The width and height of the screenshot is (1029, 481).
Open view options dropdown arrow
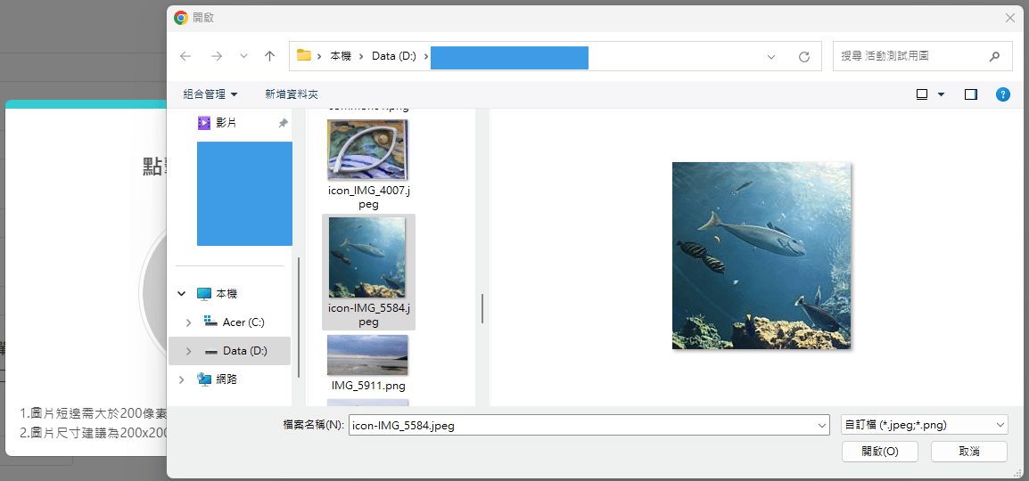941,94
